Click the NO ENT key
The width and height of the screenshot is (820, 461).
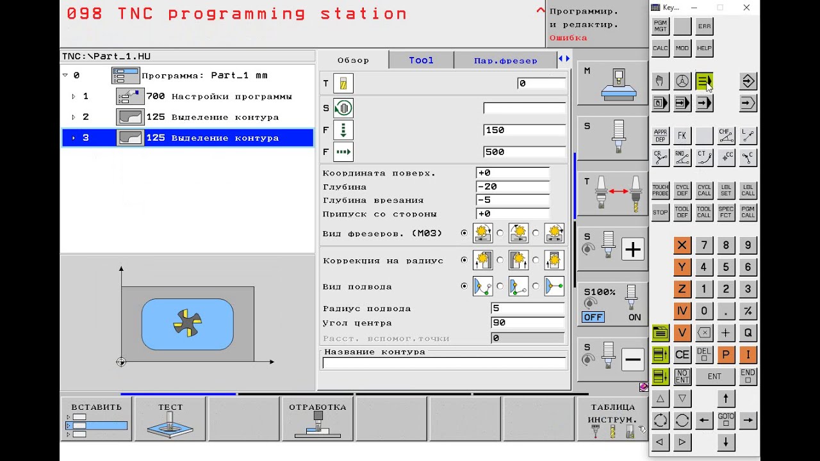(682, 376)
